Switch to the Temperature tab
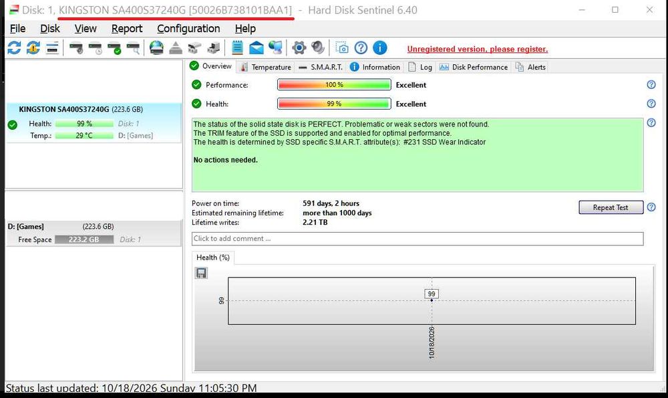The image size is (668, 398). [x=266, y=67]
